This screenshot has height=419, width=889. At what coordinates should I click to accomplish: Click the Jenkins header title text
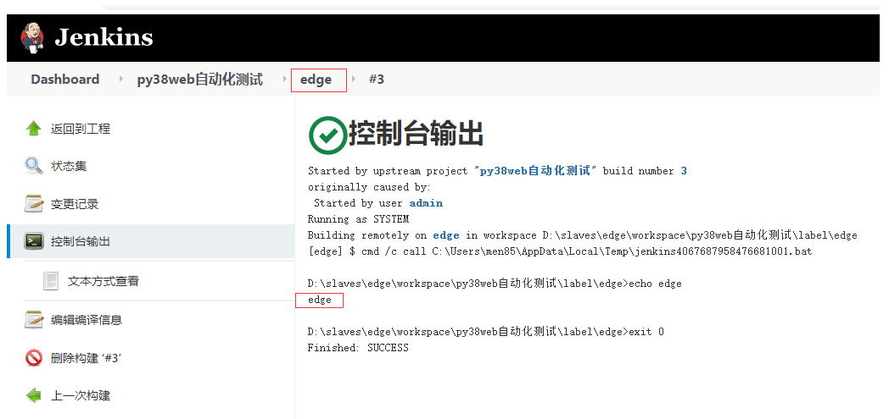click(x=103, y=37)
